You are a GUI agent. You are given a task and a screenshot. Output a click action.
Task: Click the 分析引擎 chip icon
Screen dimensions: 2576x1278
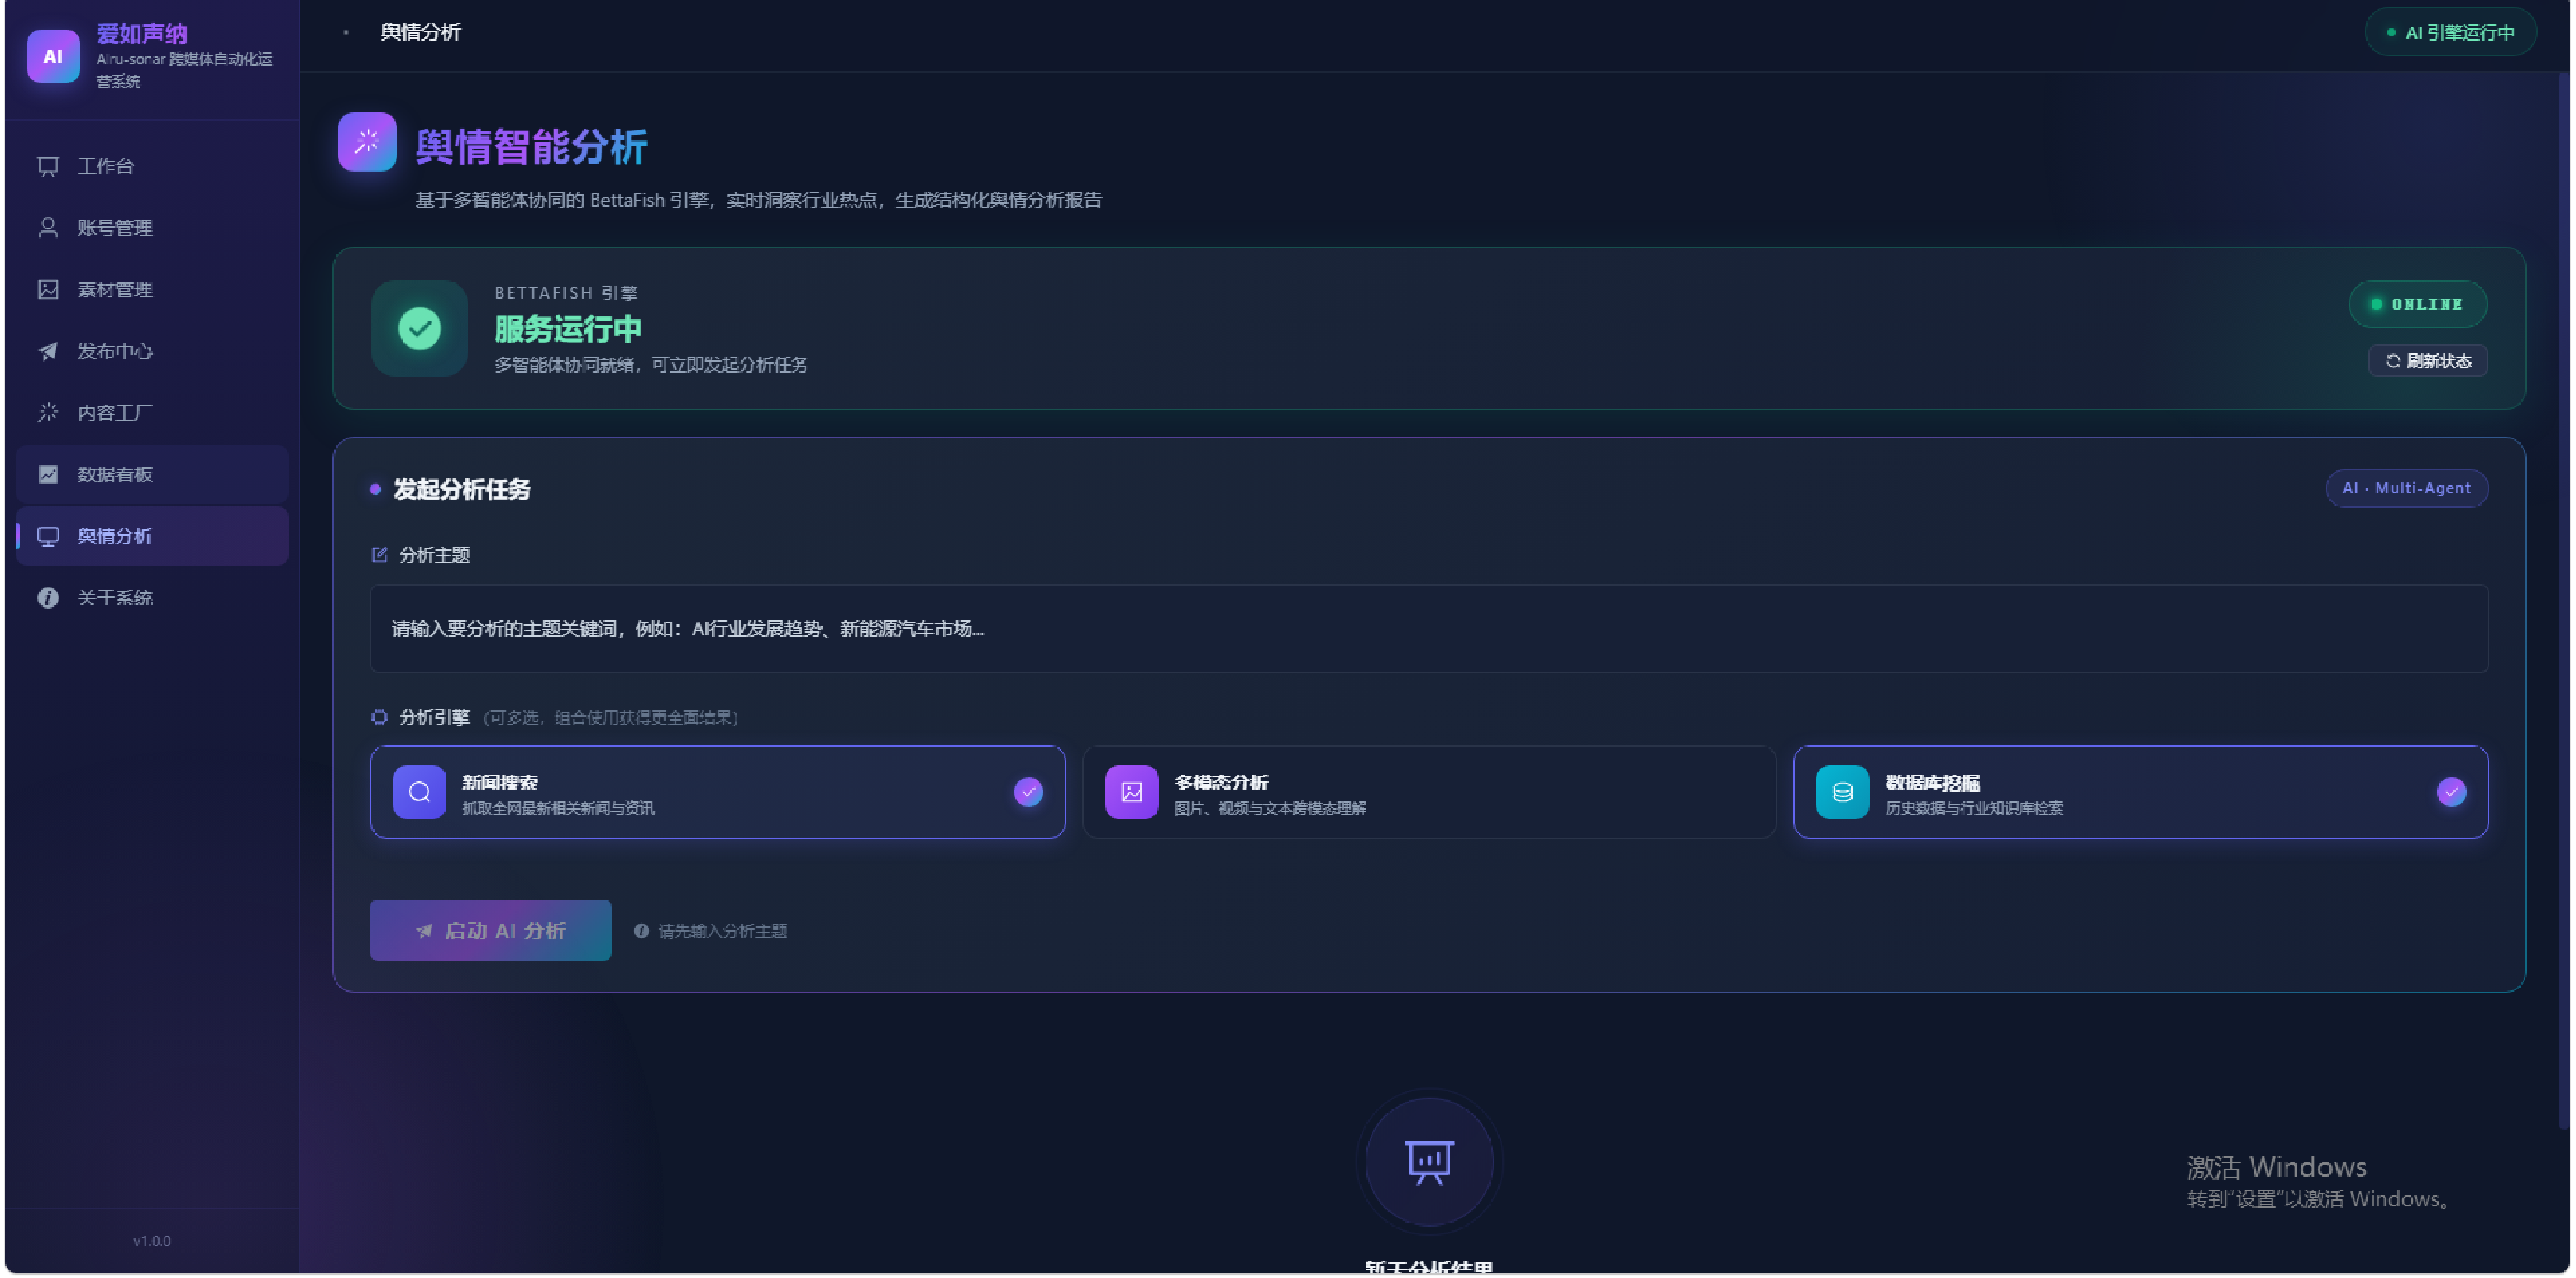379,718
